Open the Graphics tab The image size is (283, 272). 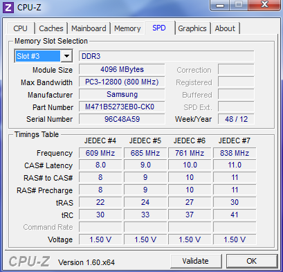coord(192,28)
